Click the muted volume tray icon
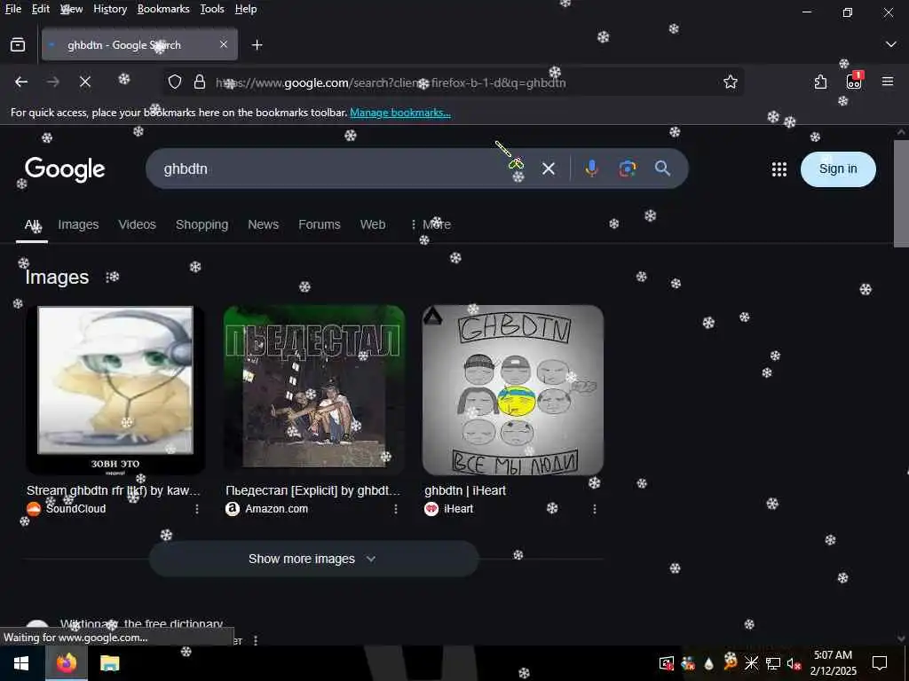Image resolution: width=909 pixels, height=681 pixels. point(794,663)
